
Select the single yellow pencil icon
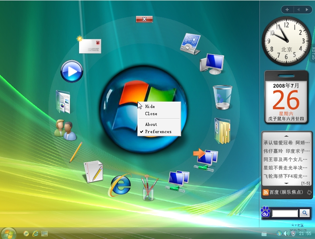point(76,152)
